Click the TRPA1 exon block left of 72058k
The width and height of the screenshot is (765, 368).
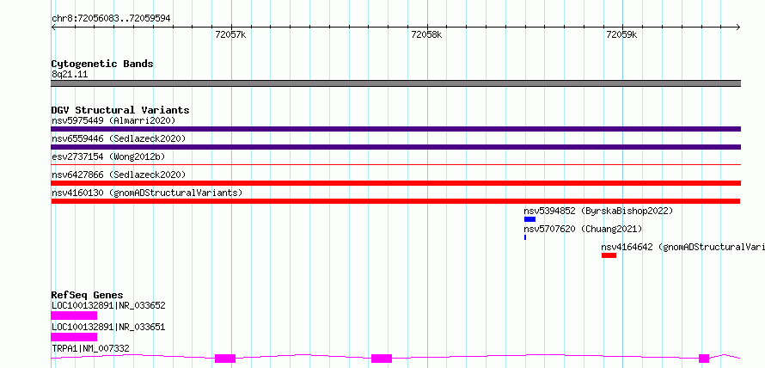point(382,359)
